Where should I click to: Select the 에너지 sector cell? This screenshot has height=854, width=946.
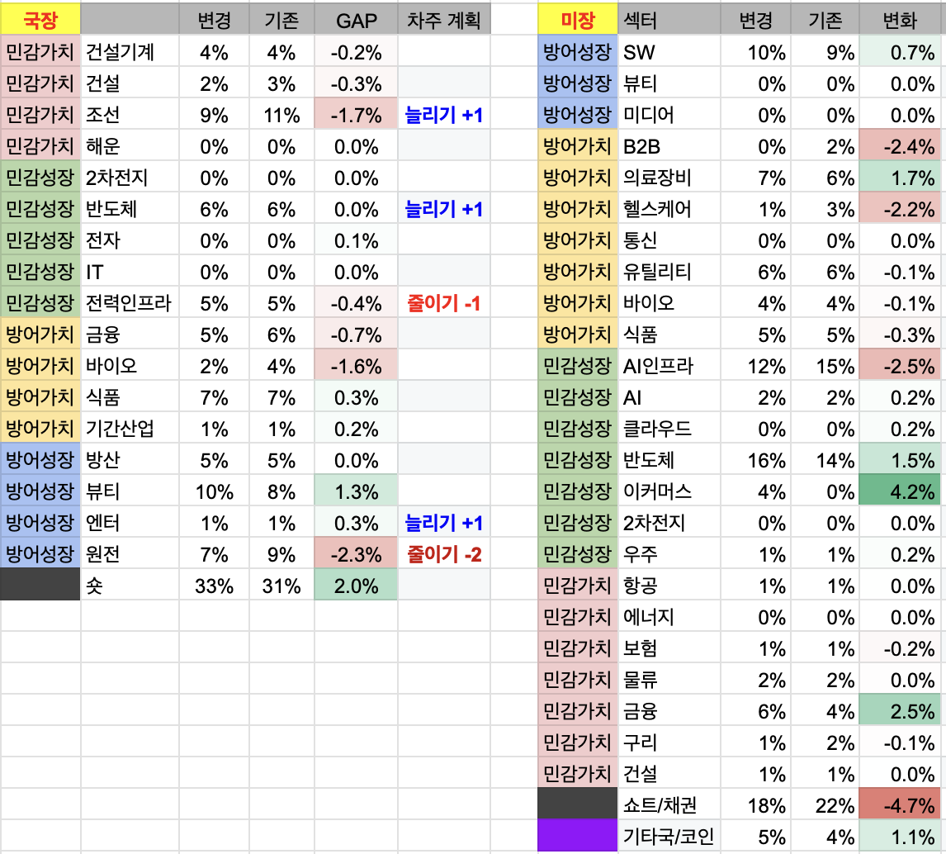(669, 616)
